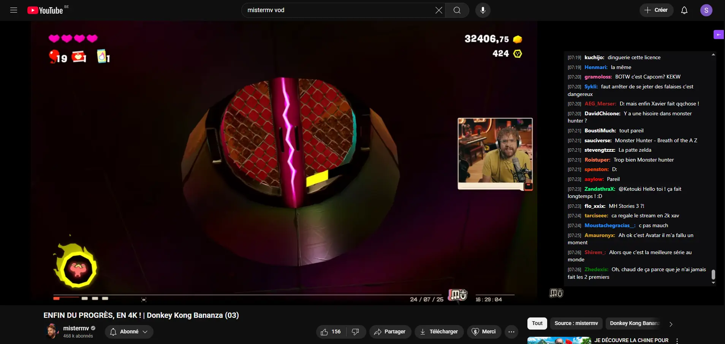
Task: Click inside the search input field
Action: coord(338,10)
